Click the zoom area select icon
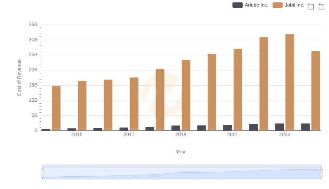The height and width of the screenshot is (189, 329). click(x=311, y=6)
